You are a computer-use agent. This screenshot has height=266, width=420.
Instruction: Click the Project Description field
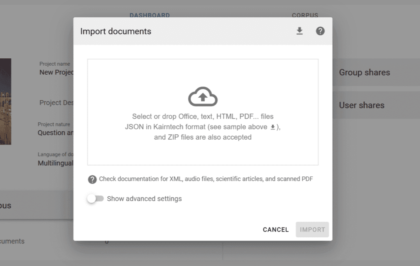pyautogui.click(x=56, y=103)
